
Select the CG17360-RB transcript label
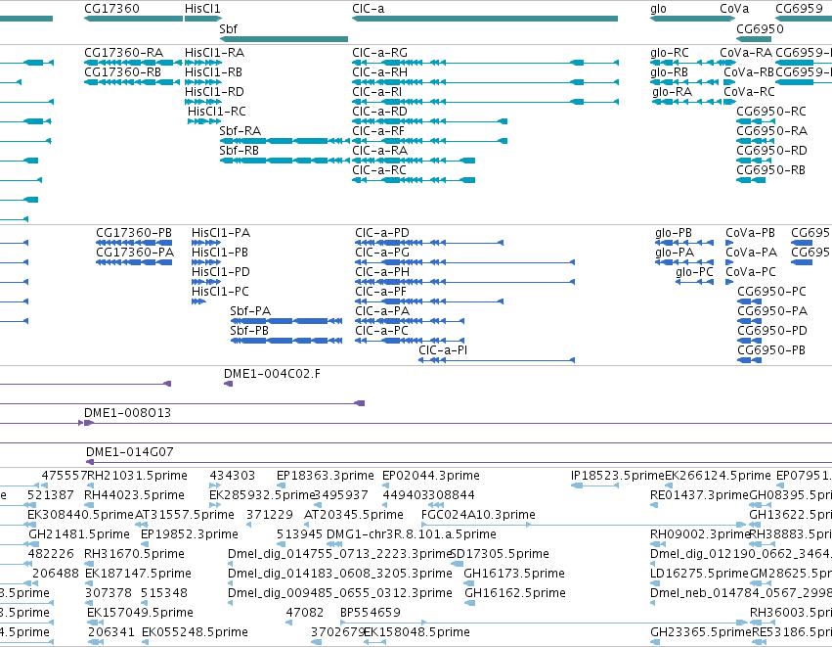[x=122, y=72]
